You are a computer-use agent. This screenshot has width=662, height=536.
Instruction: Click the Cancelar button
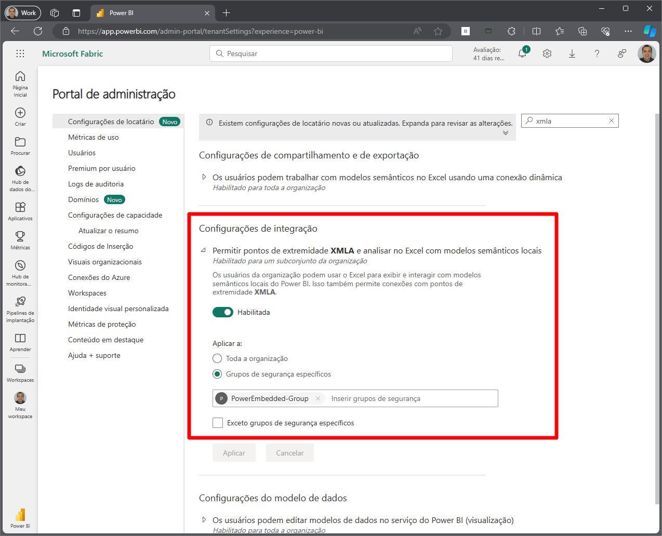pos(289,453)
